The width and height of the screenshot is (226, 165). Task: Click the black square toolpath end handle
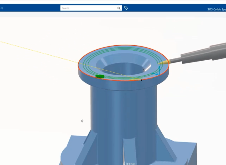click(x=141, y=80)
